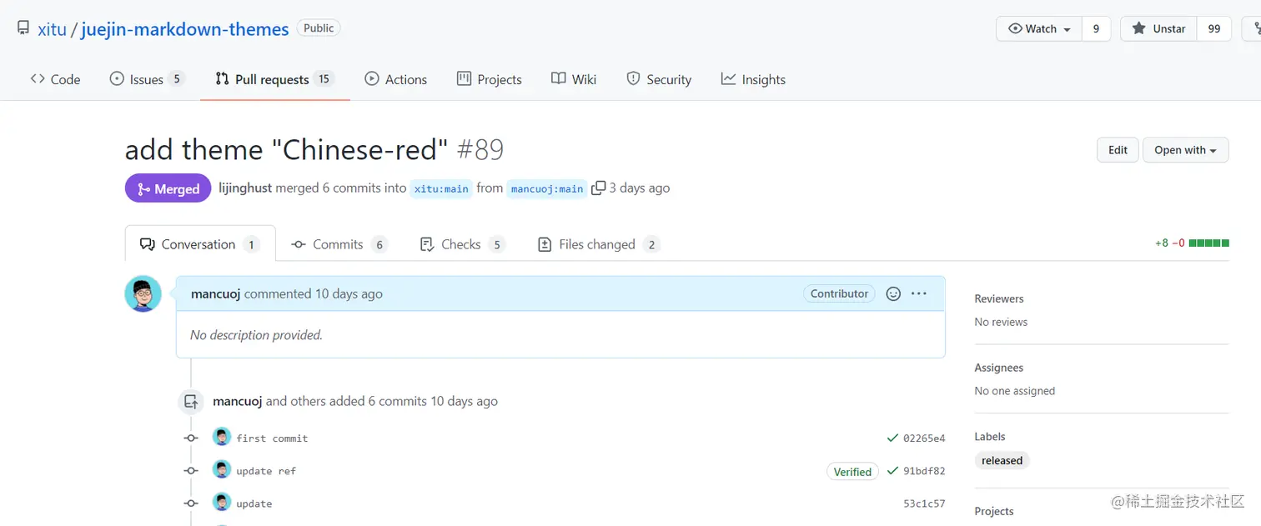This screenshot has height=526, width=1261.
Task: Click commit node icon for first commit
Action: 191,438
